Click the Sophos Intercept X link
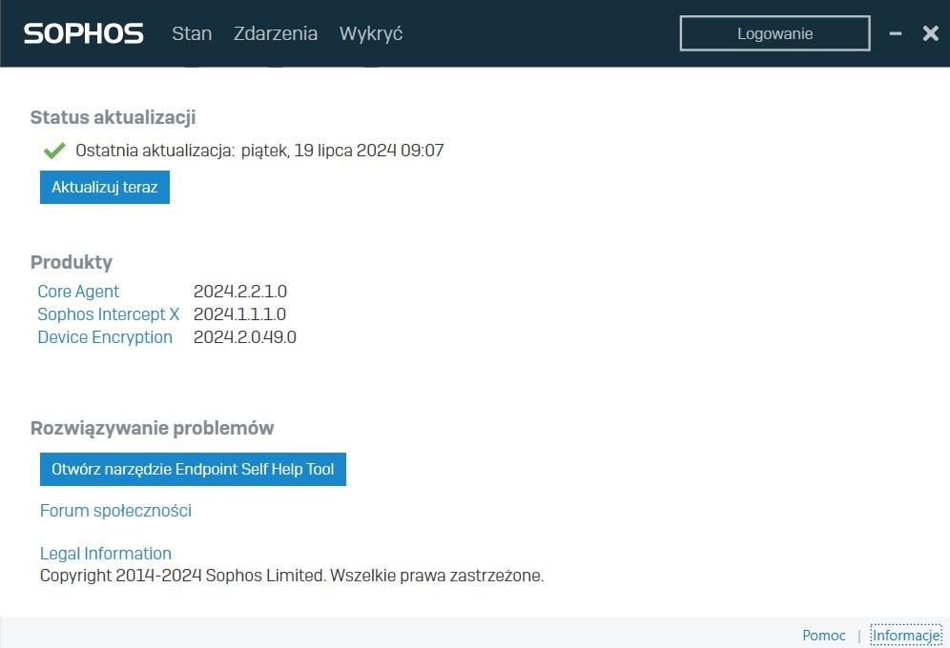This screenshot has width=950, height=648. point(108,314)
